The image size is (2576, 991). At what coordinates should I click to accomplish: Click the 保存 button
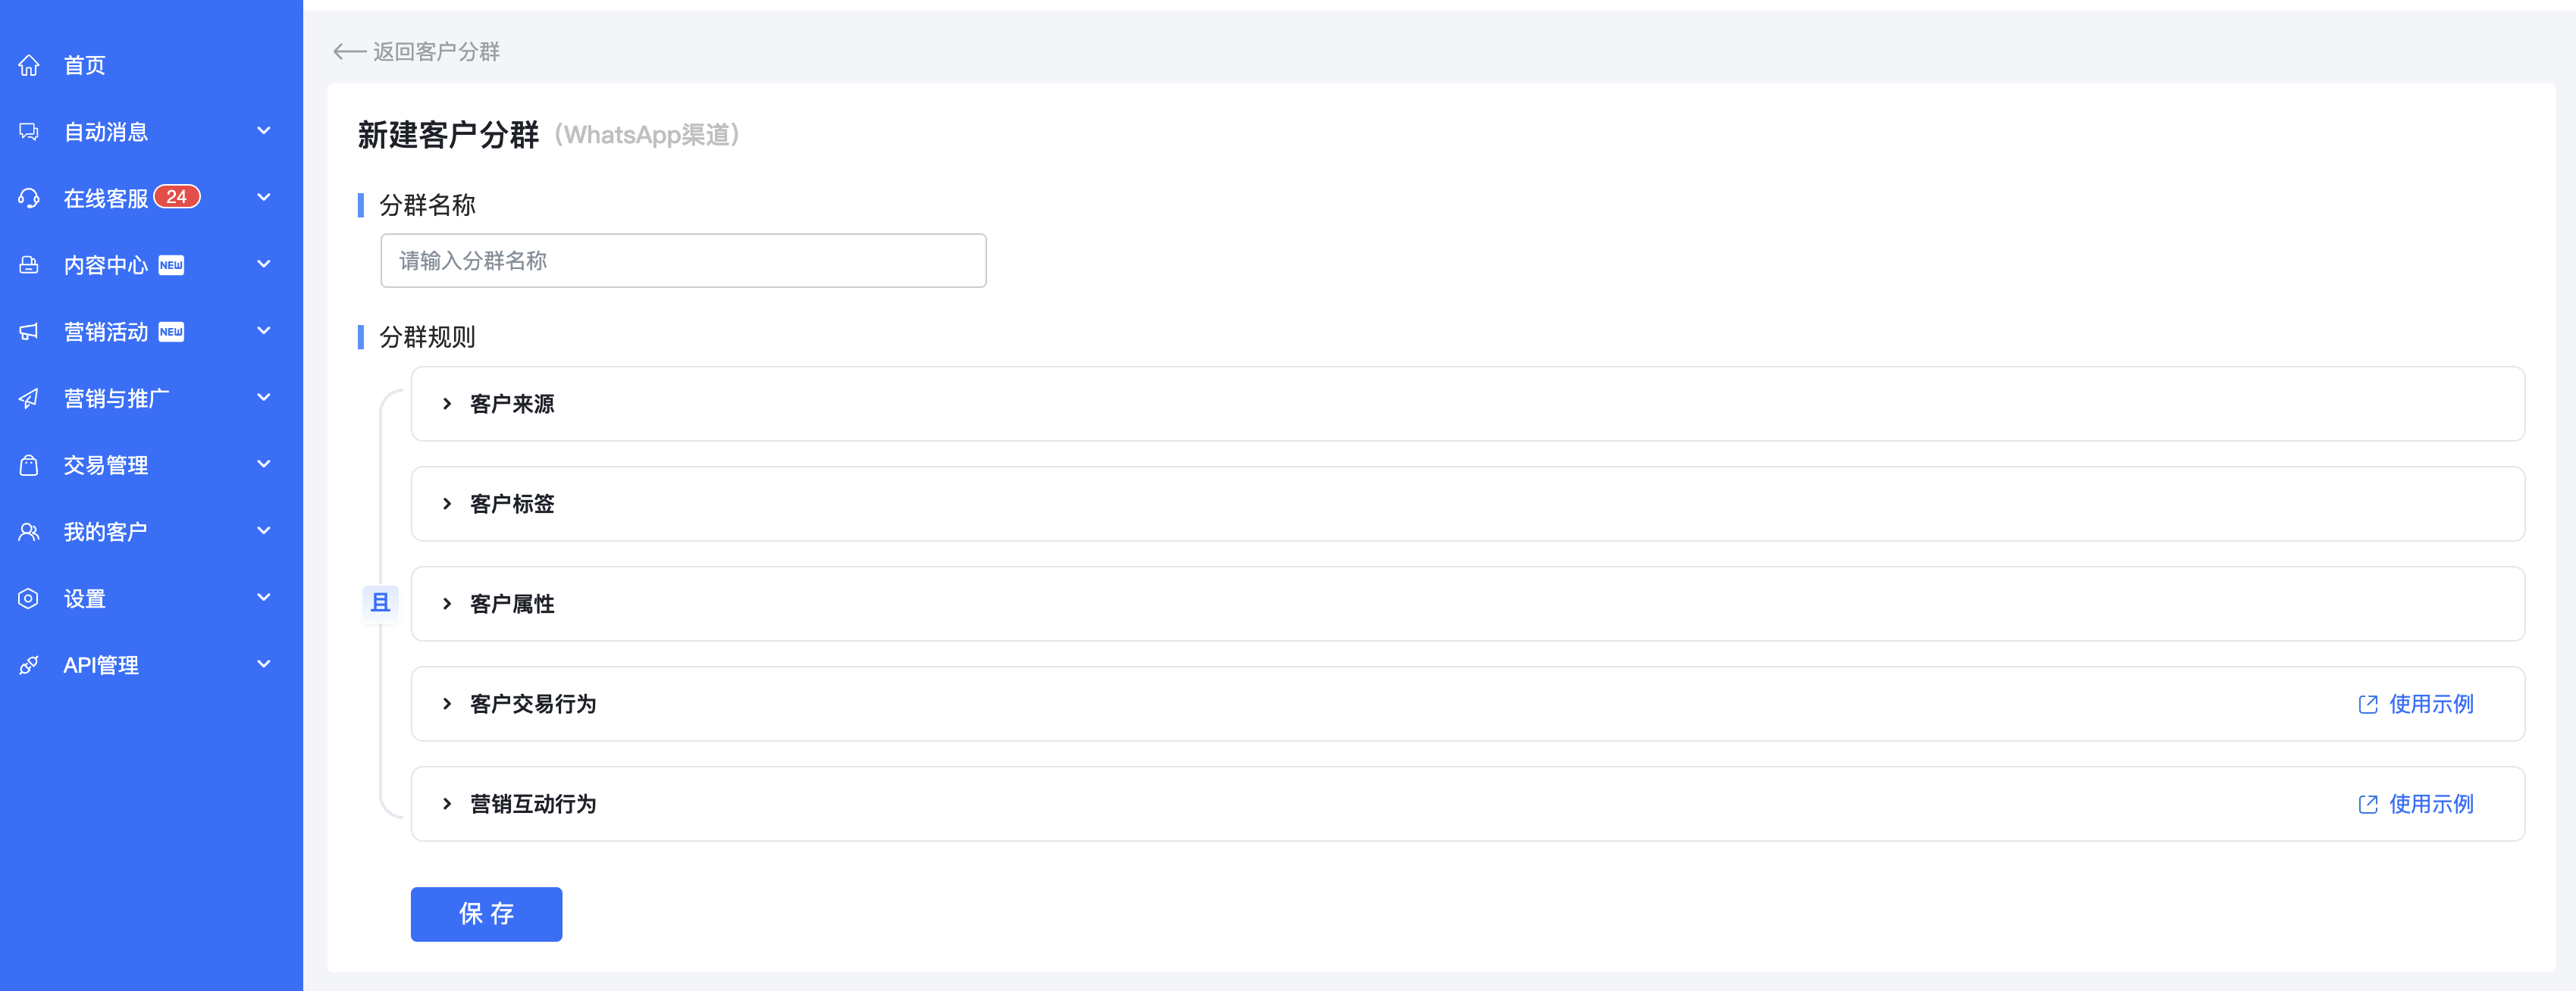[486, 914]
